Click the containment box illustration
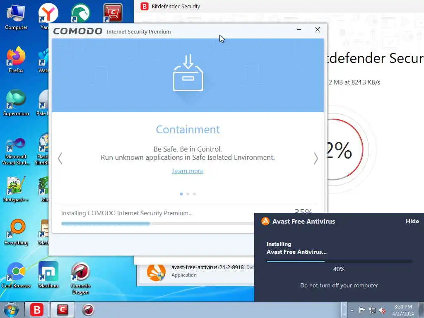Screen dimensions: 424x318 (188, 73)
